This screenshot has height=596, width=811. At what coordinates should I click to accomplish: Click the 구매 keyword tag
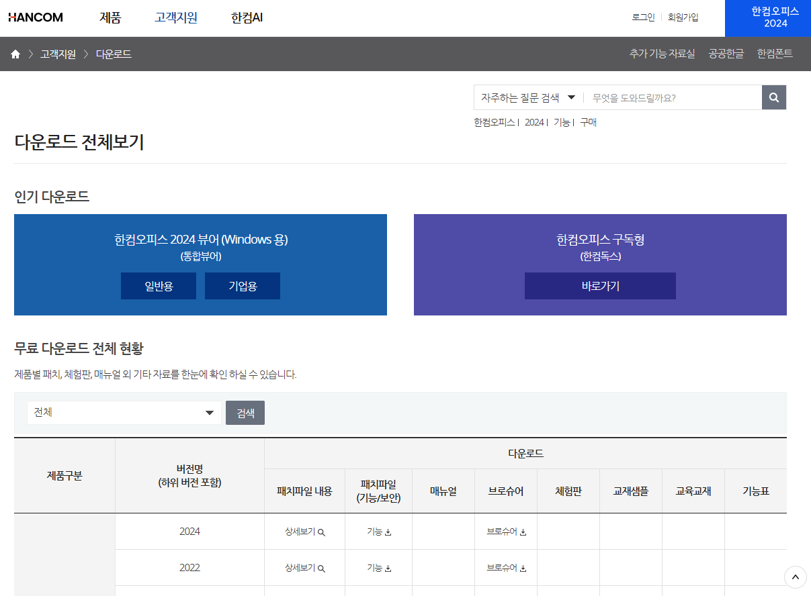[589, 122]
